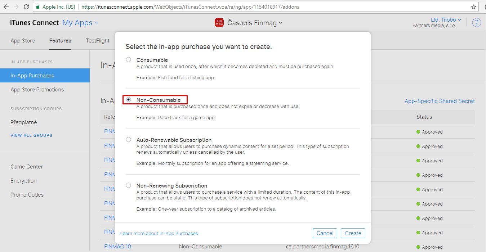The width and height of the screenshot is (486, 252).
Task: Click the iTunes Connect logo text
Action: click(x=35, y=23)
